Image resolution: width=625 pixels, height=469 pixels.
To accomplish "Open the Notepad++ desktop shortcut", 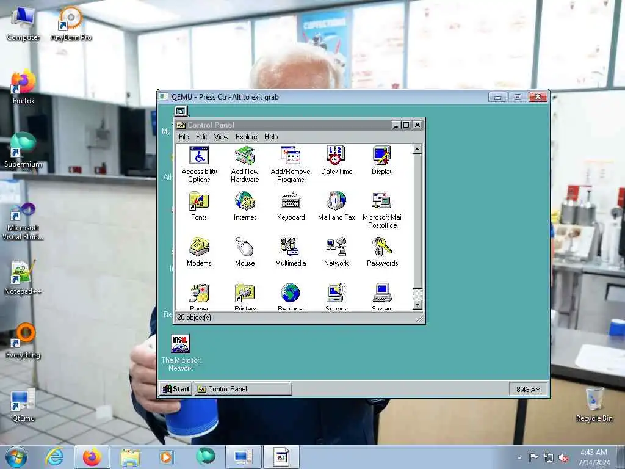I will tap(23, 278).
